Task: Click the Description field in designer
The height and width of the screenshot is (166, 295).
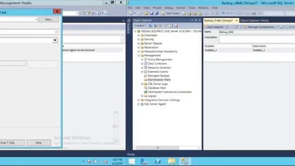Action: pos(257,39)
